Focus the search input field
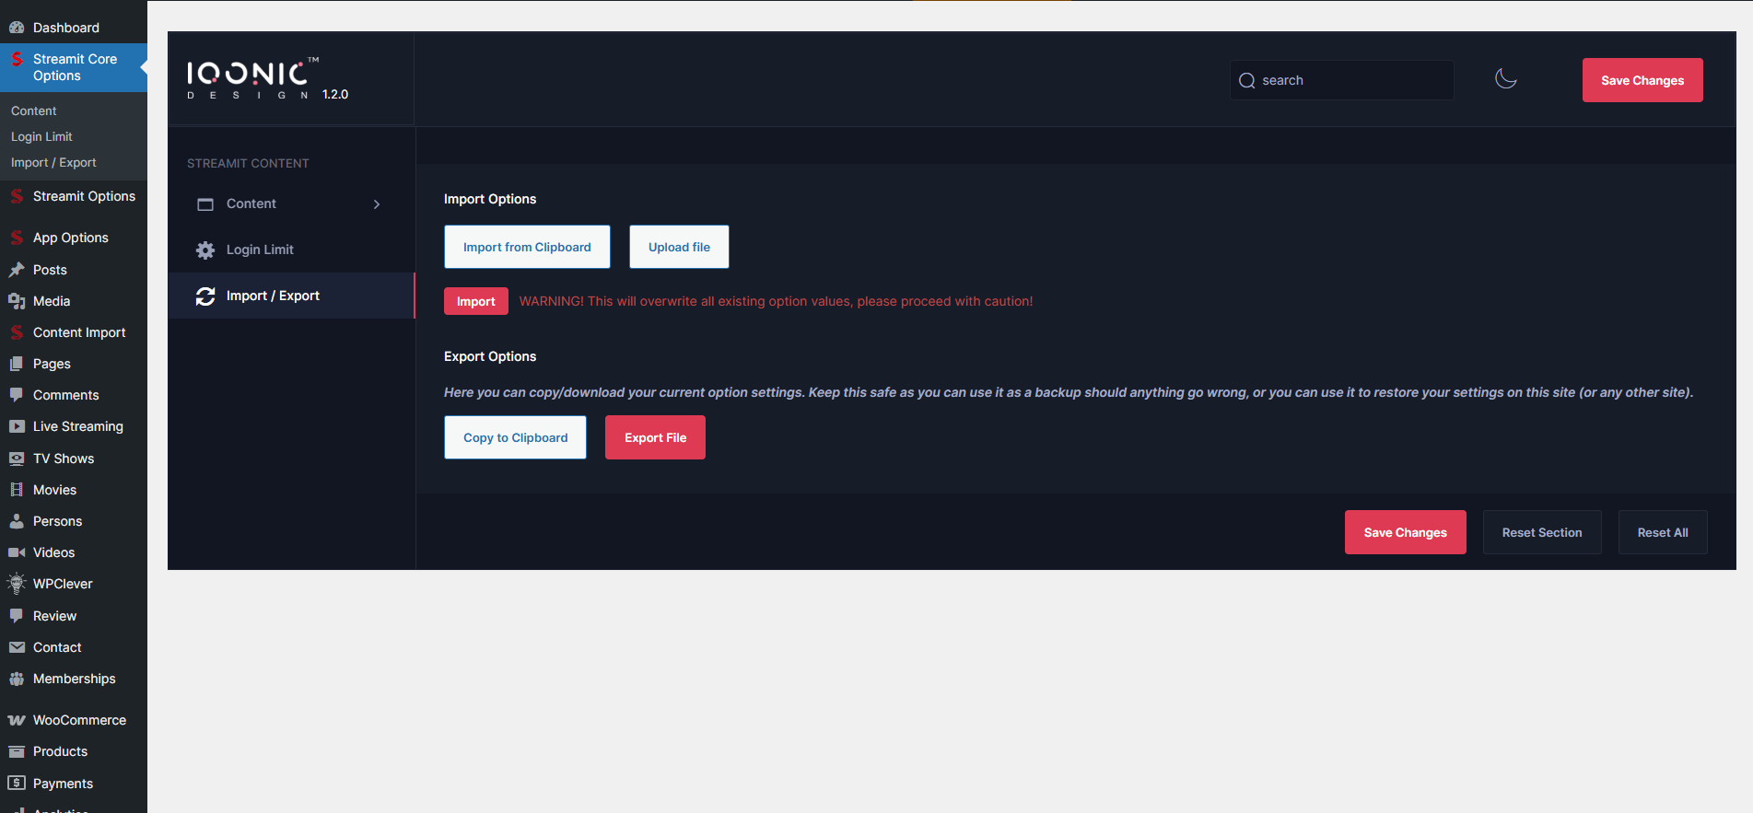1753x813 pixels. [x=1350, y=80]
